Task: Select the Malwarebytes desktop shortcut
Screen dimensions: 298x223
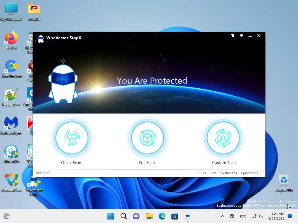Action: point(11,126)
